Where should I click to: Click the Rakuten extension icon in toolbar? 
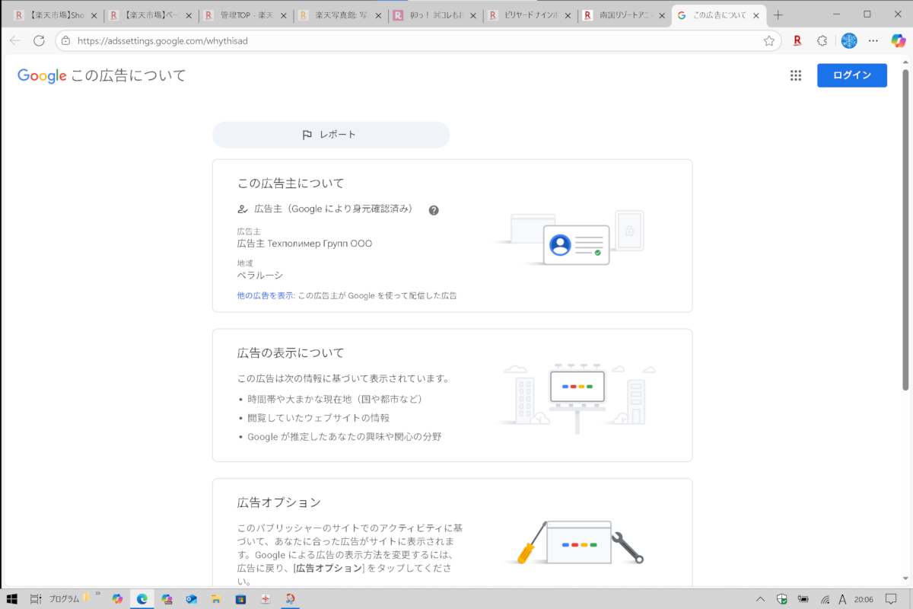797,41
